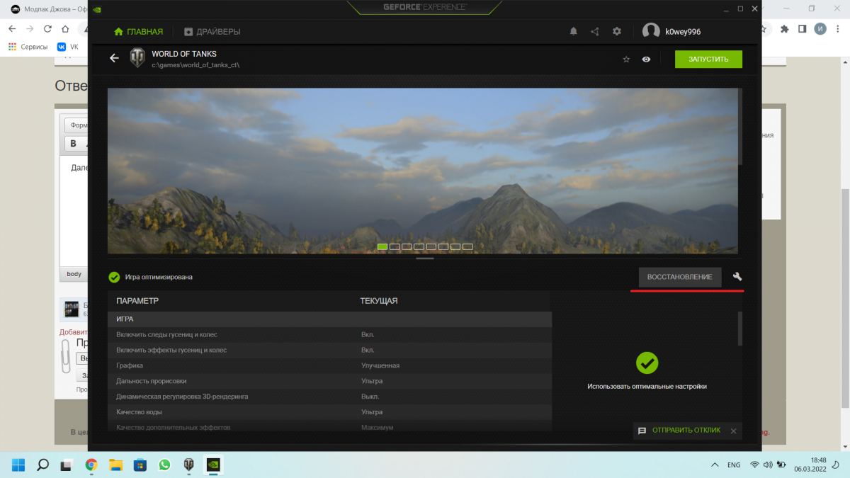Open Chrome extensions puzzle icon
Screen dimensions: 850x478
click(x=784, y=29)
